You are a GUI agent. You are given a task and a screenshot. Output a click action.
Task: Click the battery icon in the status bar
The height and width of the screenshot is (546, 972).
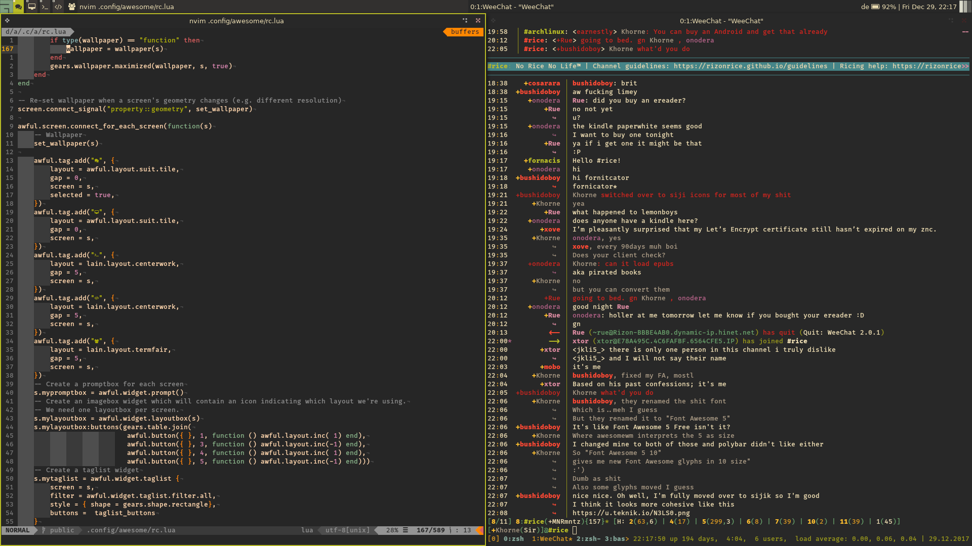click(x=876, y=7)
